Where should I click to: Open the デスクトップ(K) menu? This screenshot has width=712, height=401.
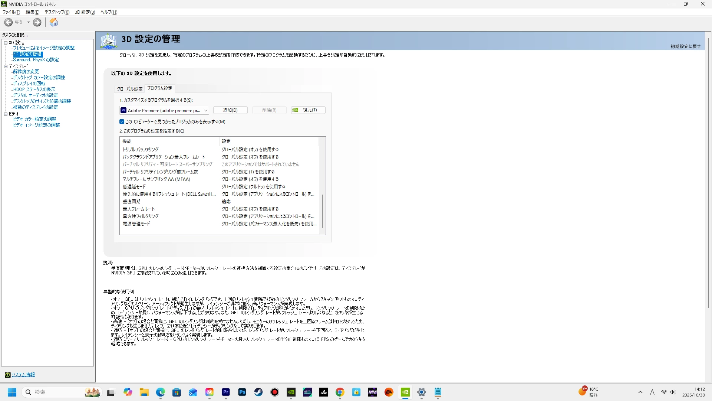pyautogui.click(x=57, y=12)
